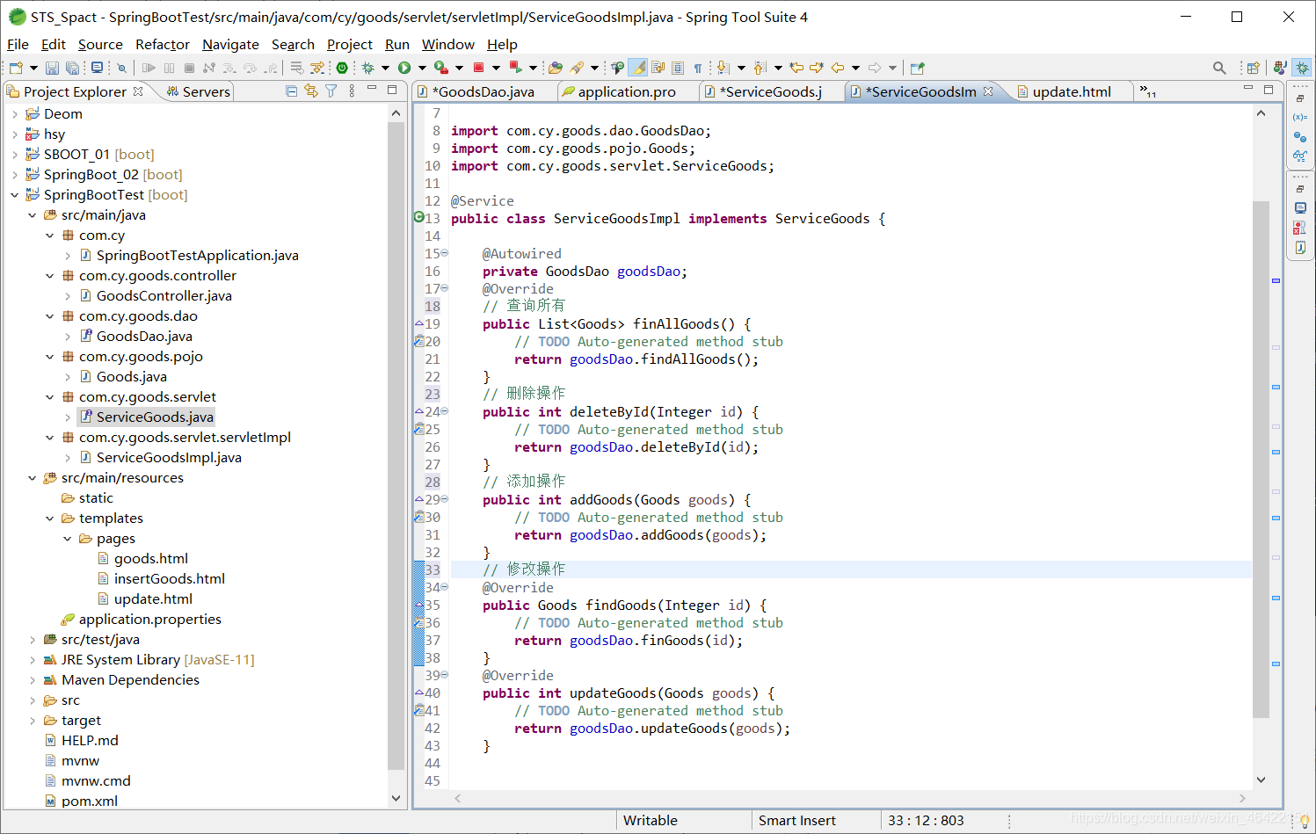Expand the Deom project node
Image resolution: width=1316 pixels, height=834 pixels.
click(x=15, y=114)
